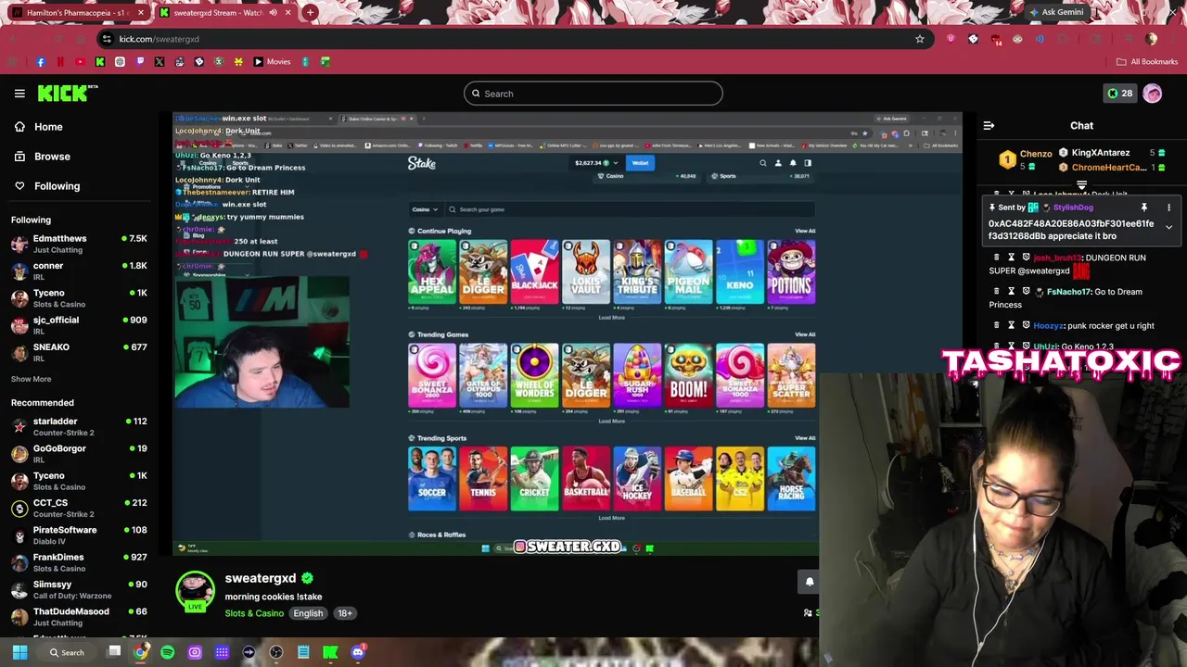Open the Windows Start menu

pos(19,652)
